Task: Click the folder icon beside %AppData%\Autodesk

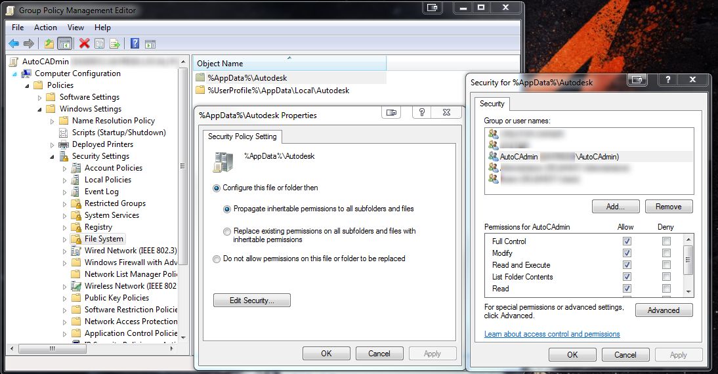Action: click(x=200, y=77)
